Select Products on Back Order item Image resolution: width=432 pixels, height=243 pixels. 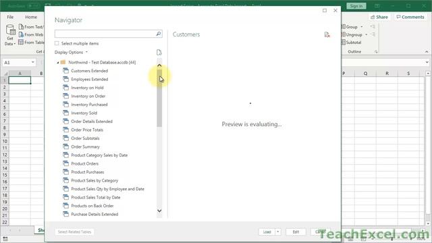point(92,206)
